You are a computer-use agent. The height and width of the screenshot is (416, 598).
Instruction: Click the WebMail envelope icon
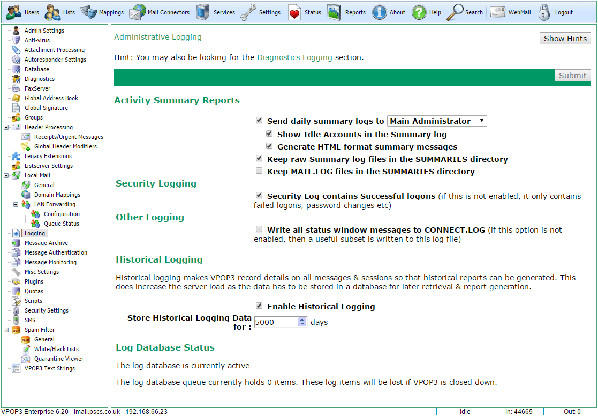(x=498, y=12)
